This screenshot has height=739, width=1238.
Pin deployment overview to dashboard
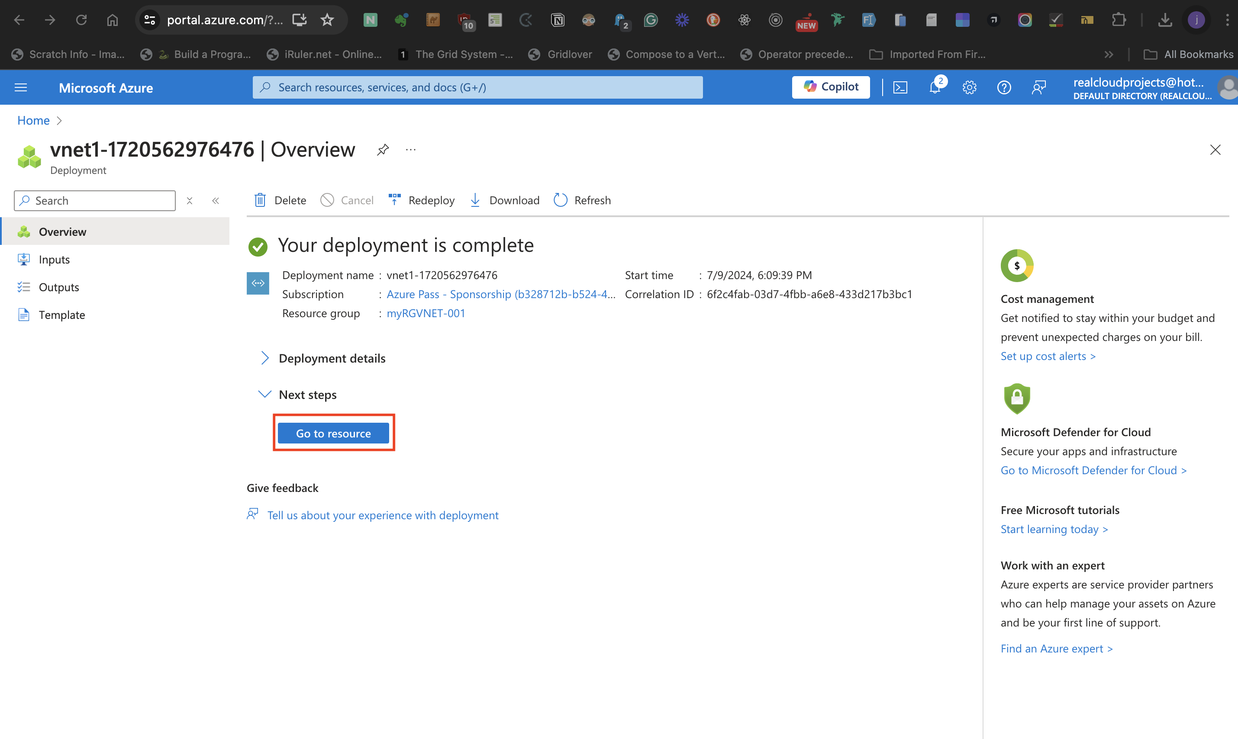(383, 150)
